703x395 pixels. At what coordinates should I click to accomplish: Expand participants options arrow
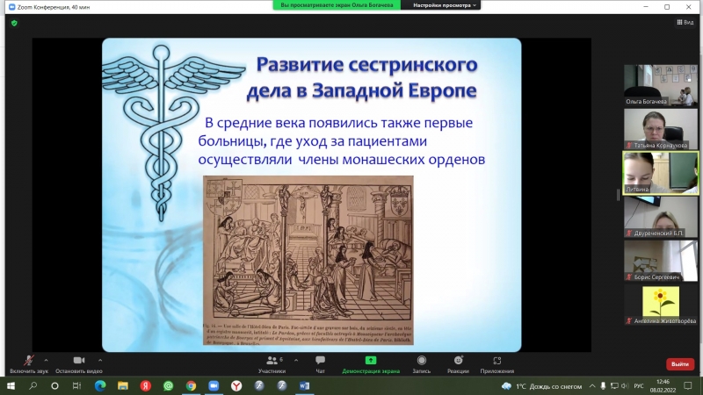click(296, 360)
